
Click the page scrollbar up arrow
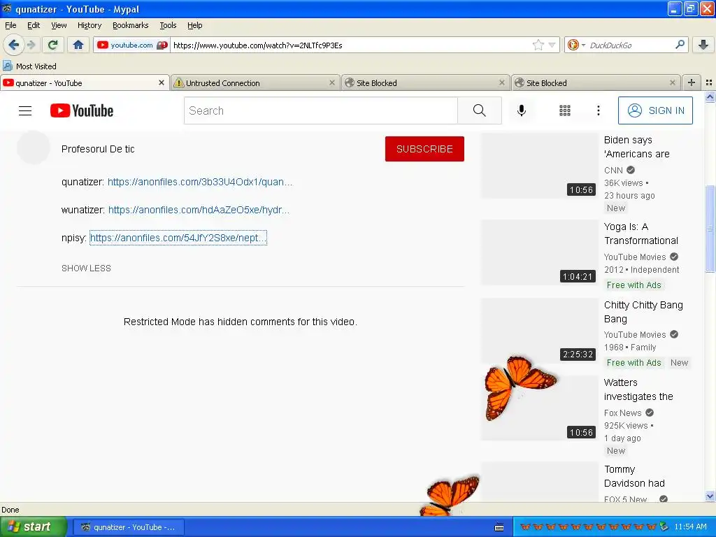[710, 96]
